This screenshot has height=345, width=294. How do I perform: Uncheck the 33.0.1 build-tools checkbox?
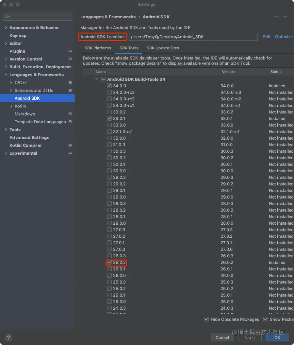click(x=109, y=118)
